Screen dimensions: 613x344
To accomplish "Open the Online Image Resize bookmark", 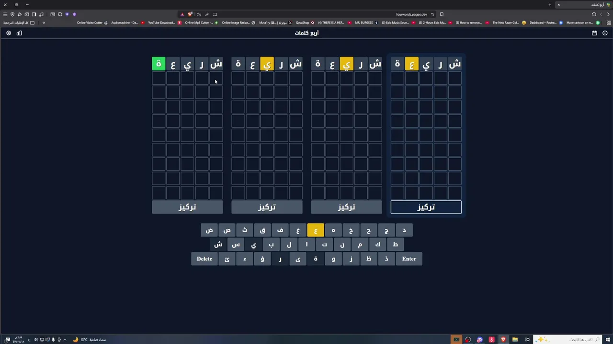I will pos(238,22).
